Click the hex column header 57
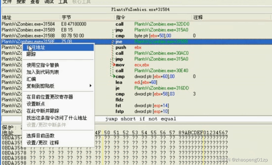The width and height of the screenshot is (272, 165). point(172,133)
